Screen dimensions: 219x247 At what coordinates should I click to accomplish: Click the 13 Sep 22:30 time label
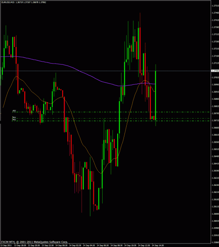pyautogui.click(x=48, y=245)
